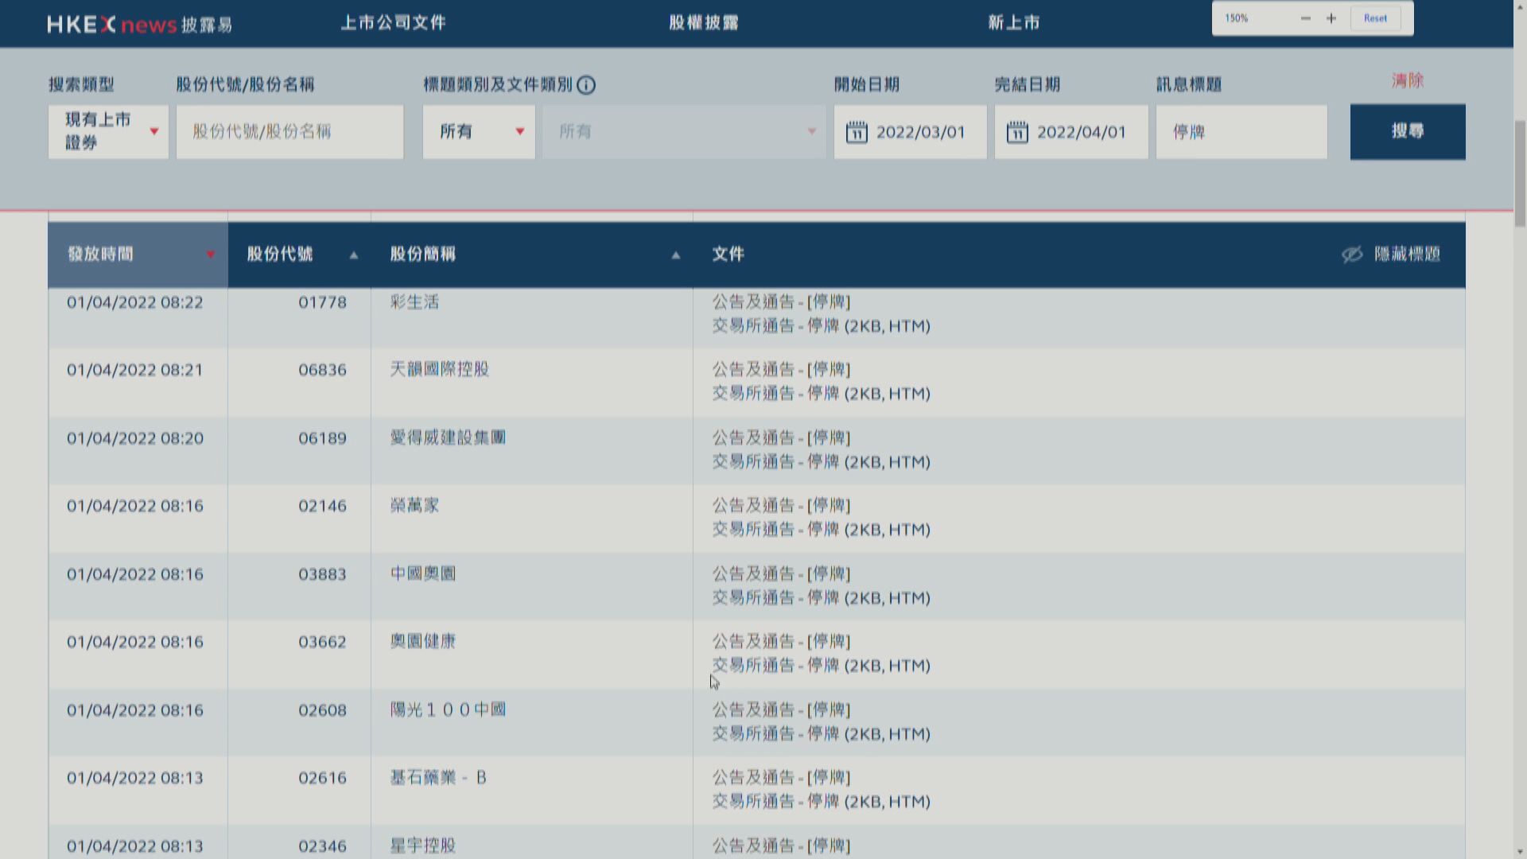Click the 股份代號/股份名稱 input field
1527x859 pixels.
tap(289, 131)
